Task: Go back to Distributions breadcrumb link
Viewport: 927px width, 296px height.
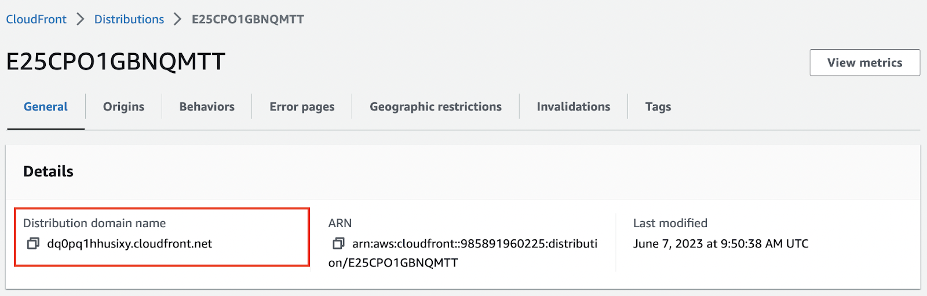Action: click(x=129, y=19)
